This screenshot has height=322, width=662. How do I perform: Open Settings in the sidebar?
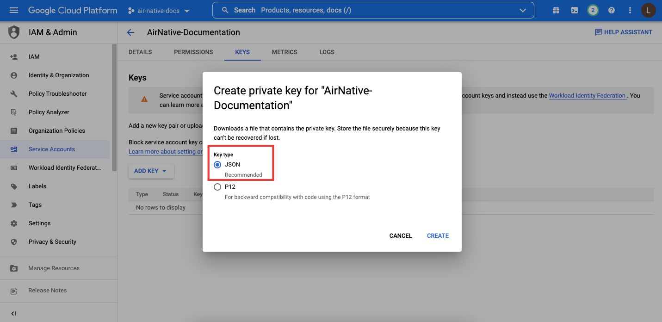pyautogui.click(x=40, y=223)
